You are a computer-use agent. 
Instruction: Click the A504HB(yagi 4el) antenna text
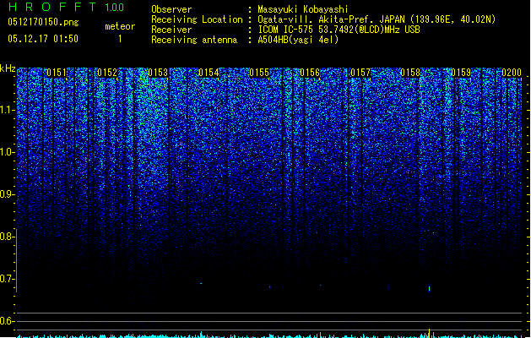click(x=298, y=40)
